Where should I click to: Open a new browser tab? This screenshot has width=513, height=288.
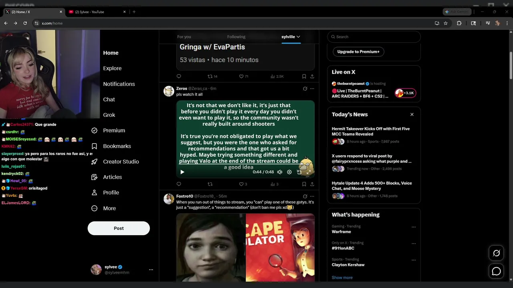pos(134,12)
